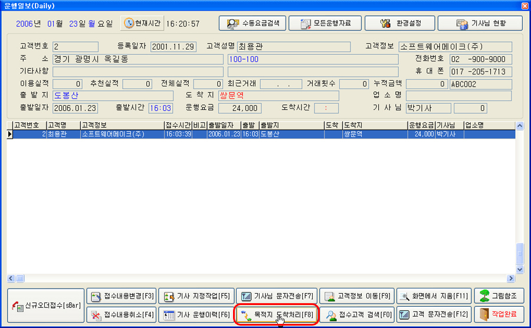Click the icon on 고객정보 이동[F9]
Viewport: 531px width, 328px height.
pyautogui.click(x=329, y=297)
